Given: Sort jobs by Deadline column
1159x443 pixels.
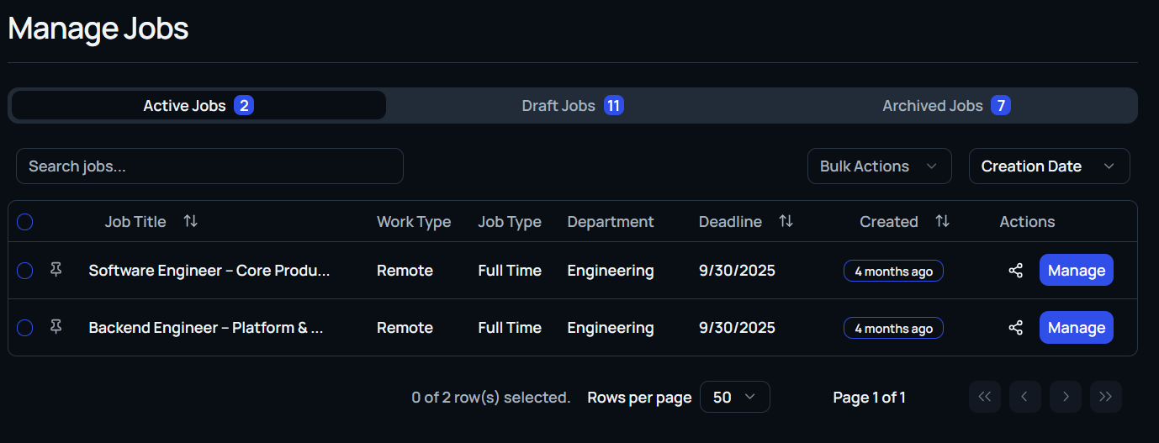Looking at the screenshot, I should 786,221.
